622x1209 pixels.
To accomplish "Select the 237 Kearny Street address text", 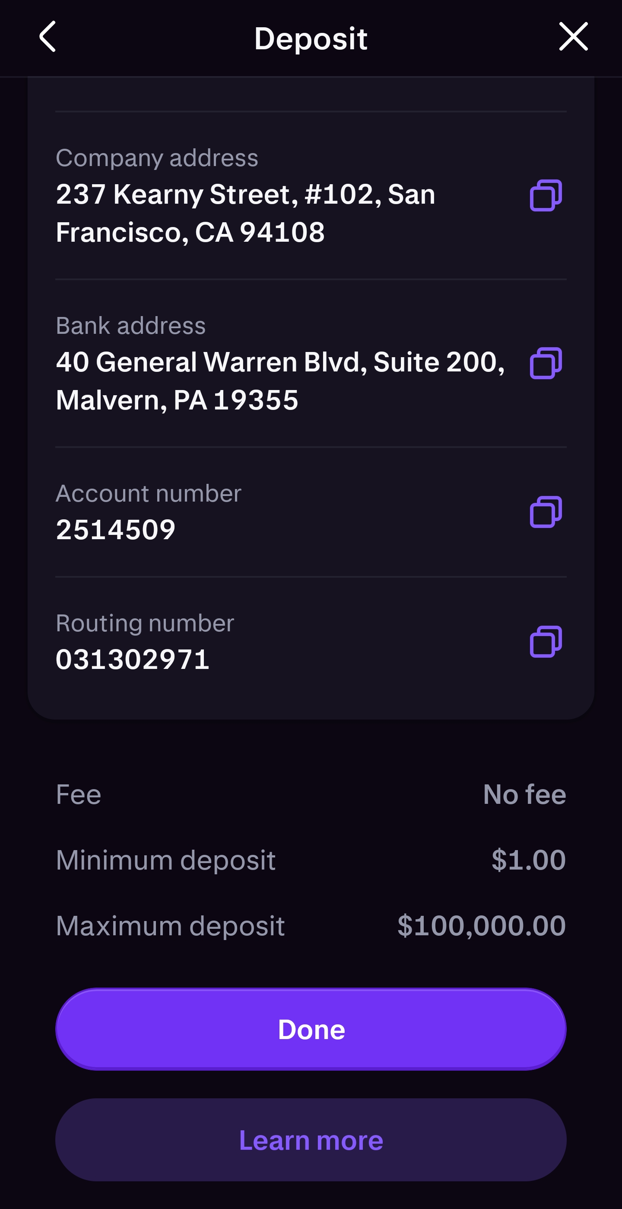I will [245, 213].
